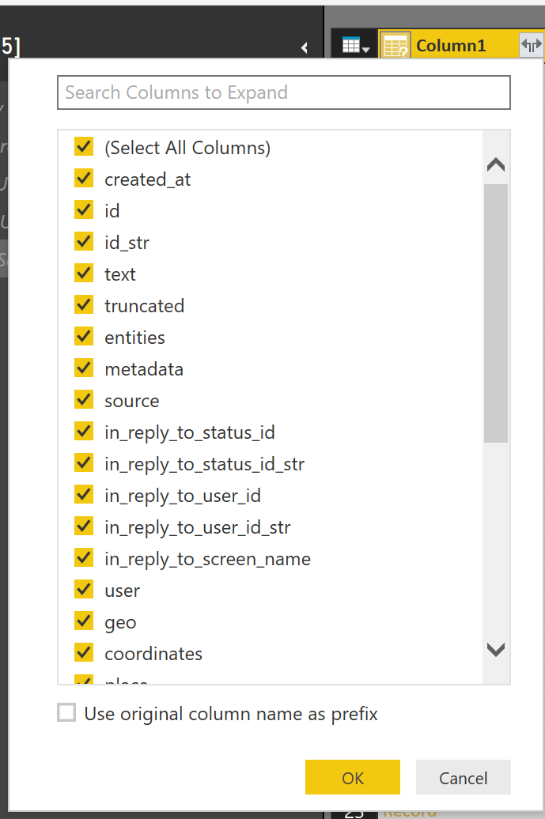Uncheck the created_at column checkbox

84,179
